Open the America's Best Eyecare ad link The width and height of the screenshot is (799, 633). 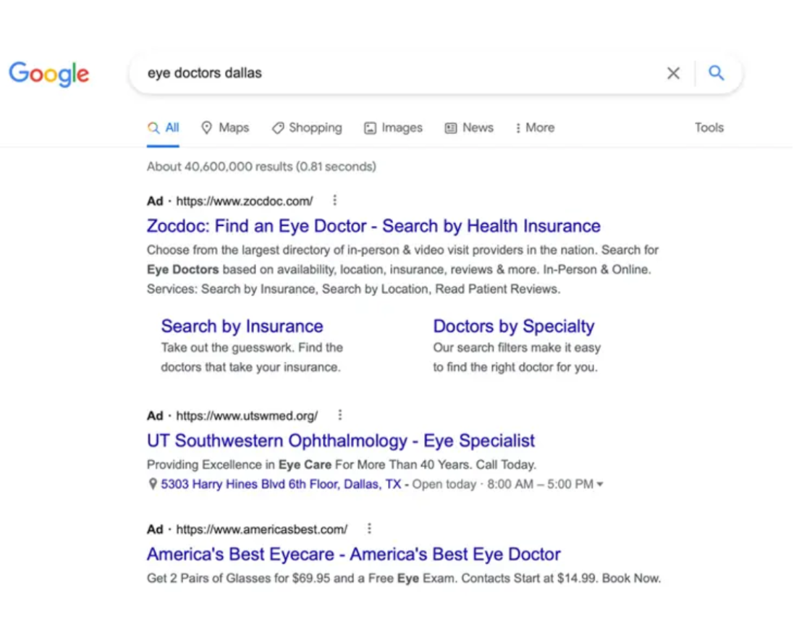pos(354,555)
